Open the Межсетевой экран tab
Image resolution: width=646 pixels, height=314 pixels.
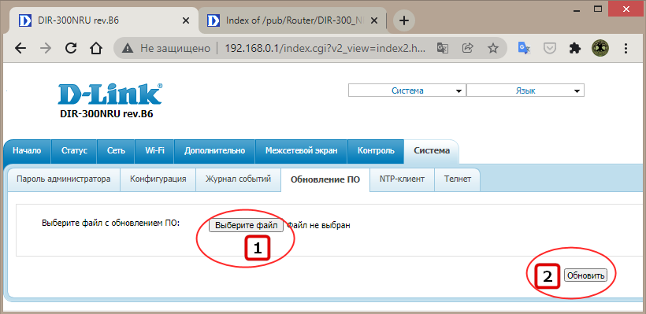[x=302, y=151]
